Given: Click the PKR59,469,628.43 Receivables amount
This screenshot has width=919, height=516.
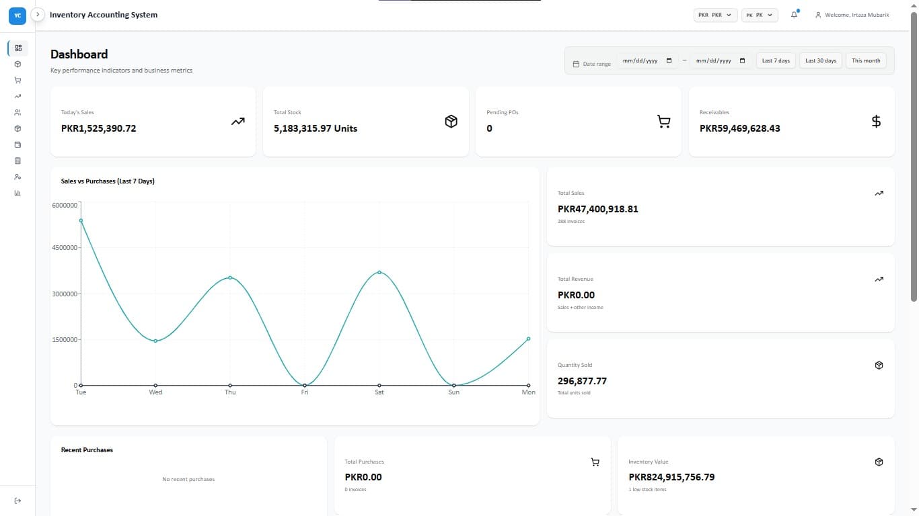Looking at the screenshot, I should coord(740,128).
